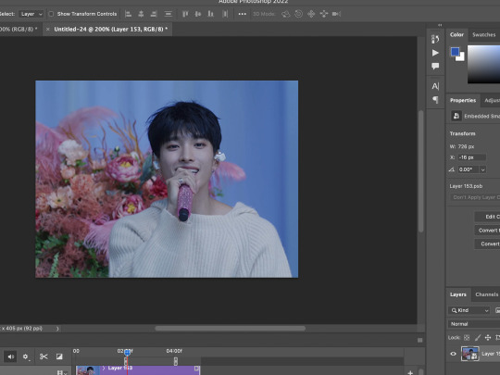
Task: Select the 3D orbit camera icon
Action: 286,14
